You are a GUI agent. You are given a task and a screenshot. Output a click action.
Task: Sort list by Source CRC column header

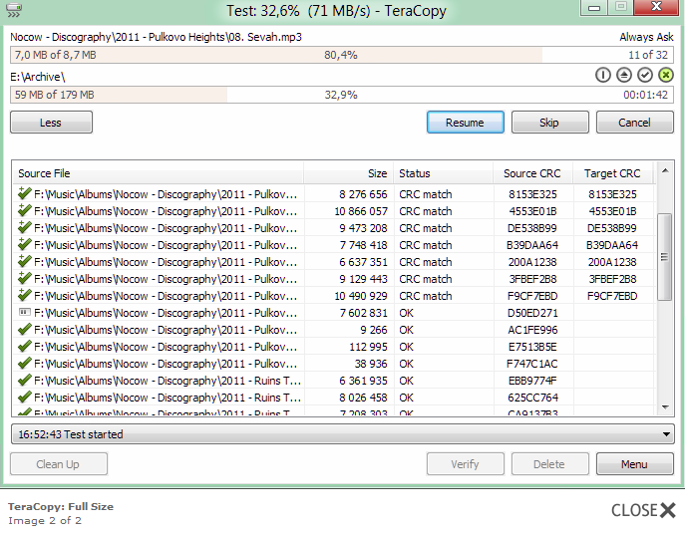point(532,173)
